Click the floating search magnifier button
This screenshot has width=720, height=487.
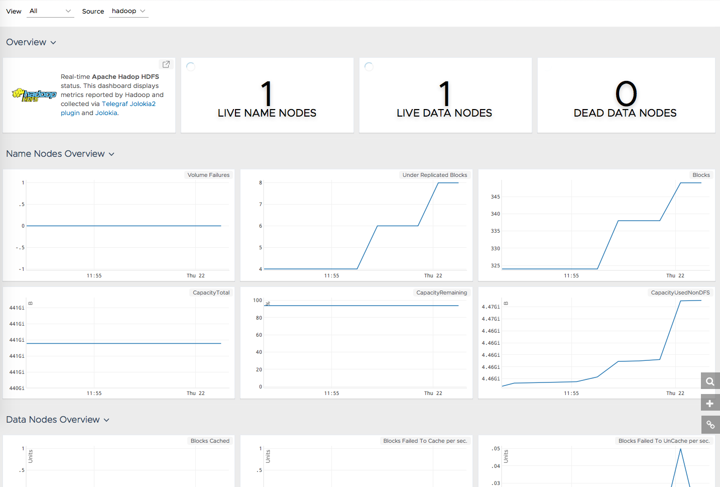[x=710, y=381]
